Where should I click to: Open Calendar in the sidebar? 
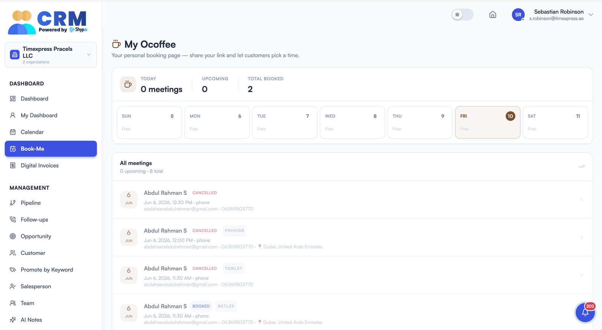[51, 132]
